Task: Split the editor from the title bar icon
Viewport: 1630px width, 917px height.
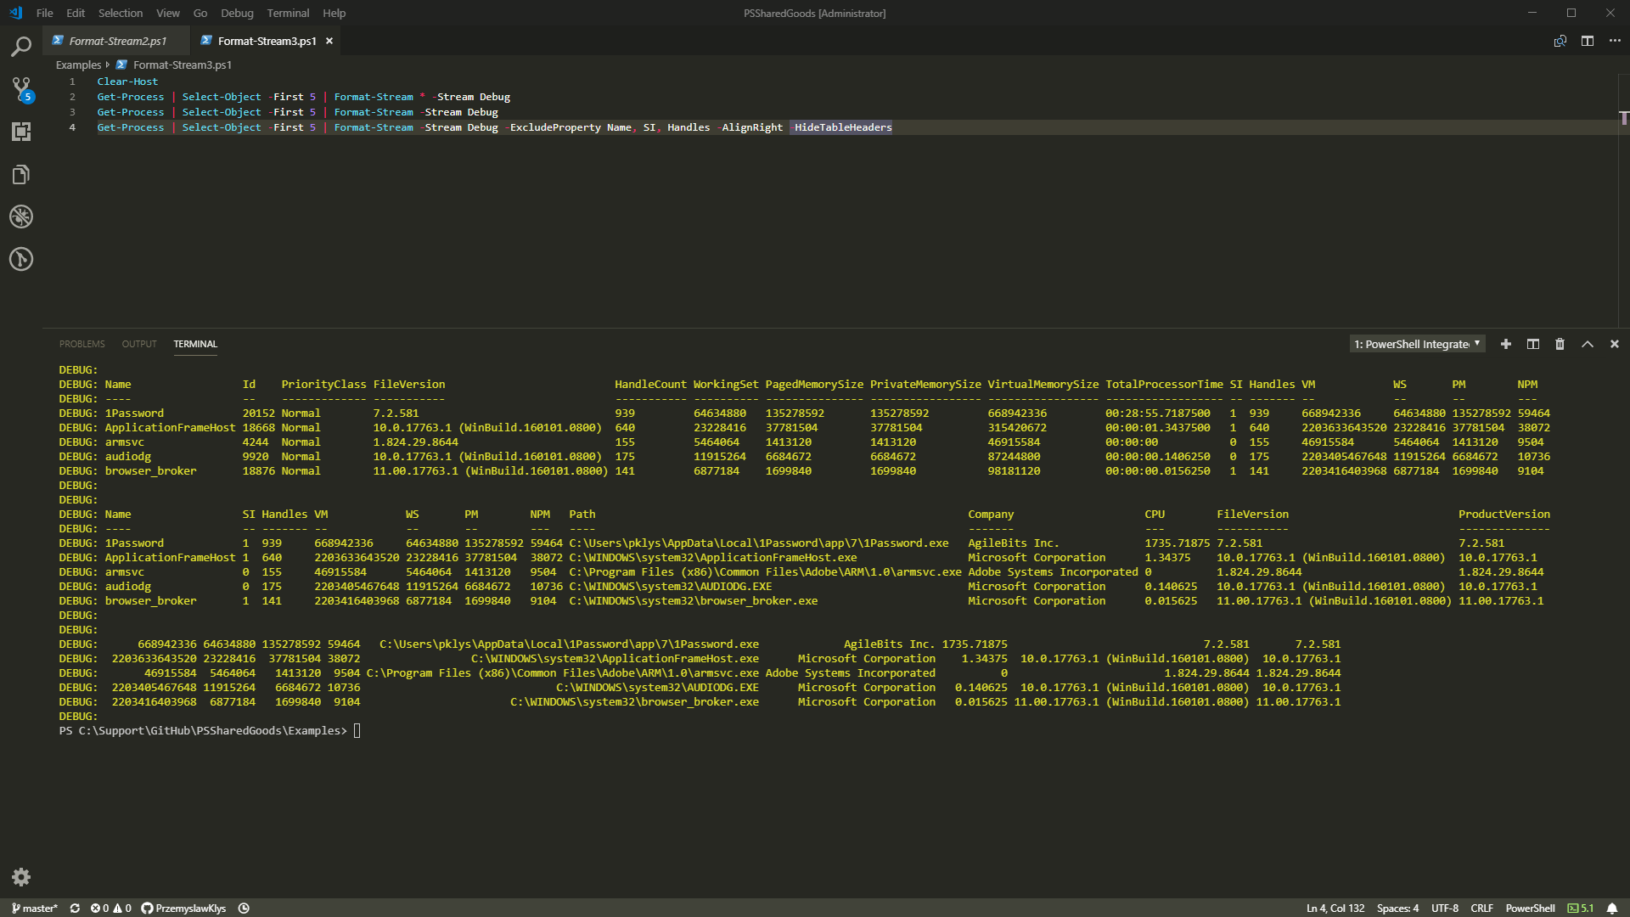Action: pyautogui.click(x=1588, y=41)
